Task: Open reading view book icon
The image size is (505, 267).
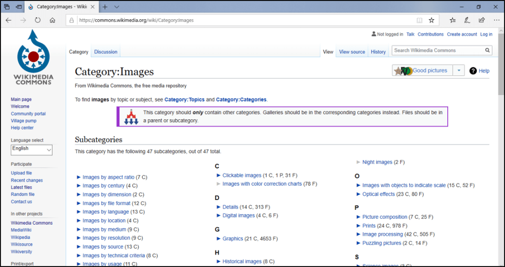Action: (x=419, y=20)
